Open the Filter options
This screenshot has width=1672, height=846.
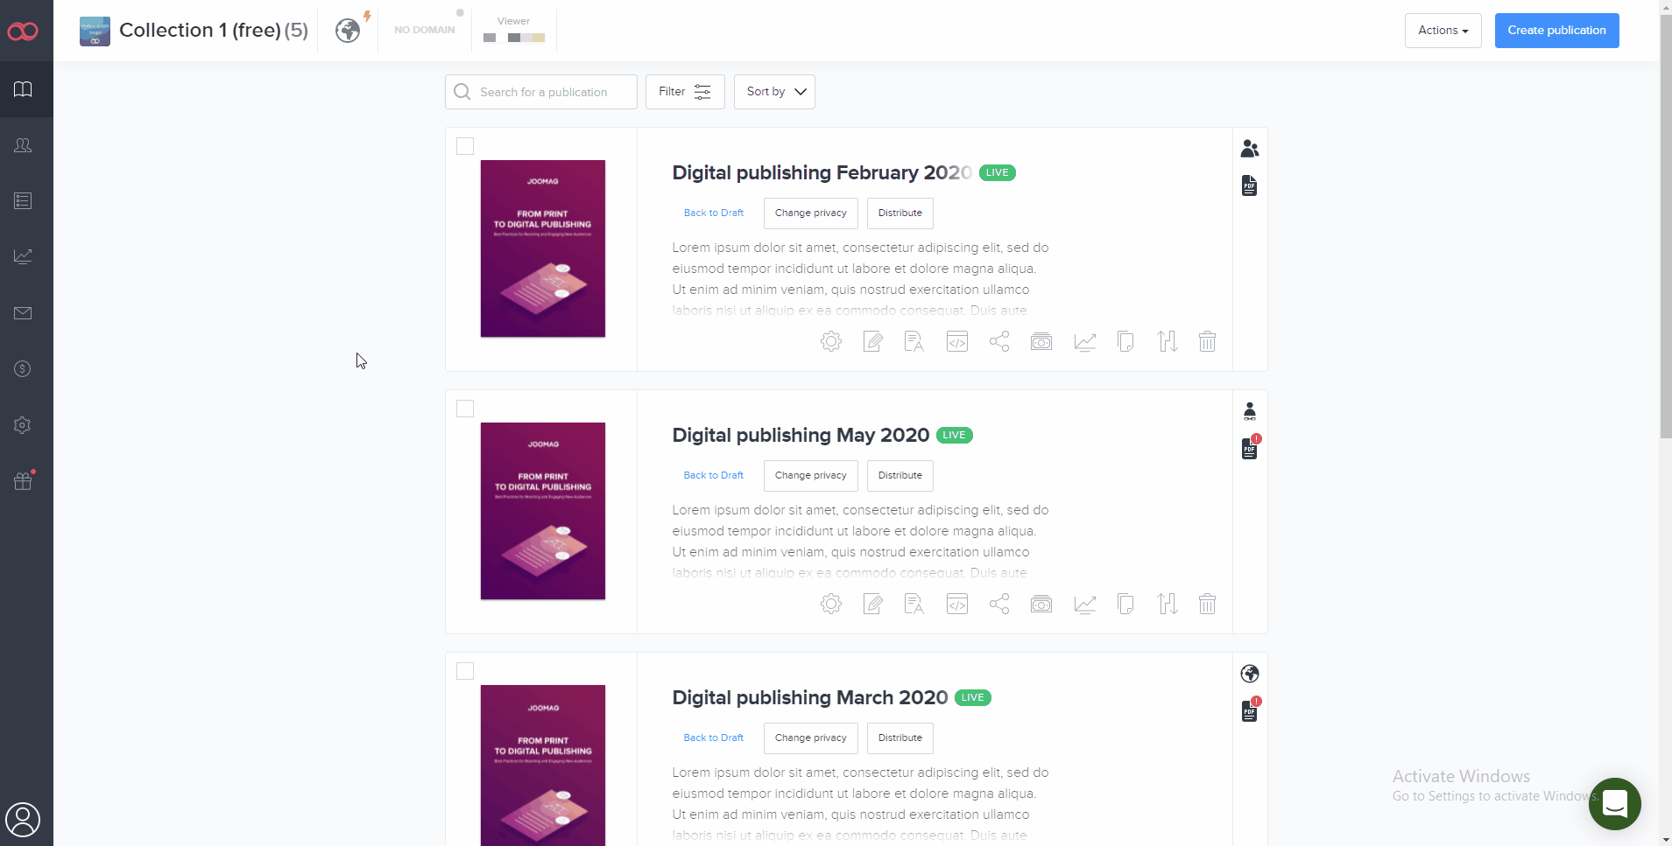tap(685, 92)
